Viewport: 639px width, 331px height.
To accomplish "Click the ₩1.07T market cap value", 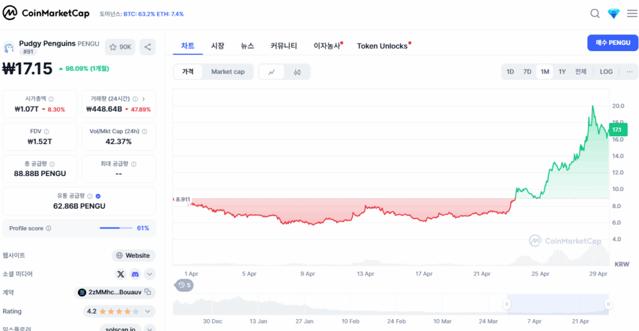I will coord(27,109).
